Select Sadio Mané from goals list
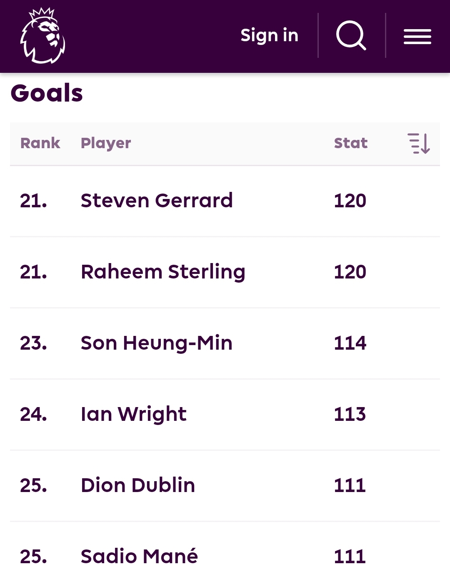The height and width of the screenshot is (584, 450). tap(139, 557)
